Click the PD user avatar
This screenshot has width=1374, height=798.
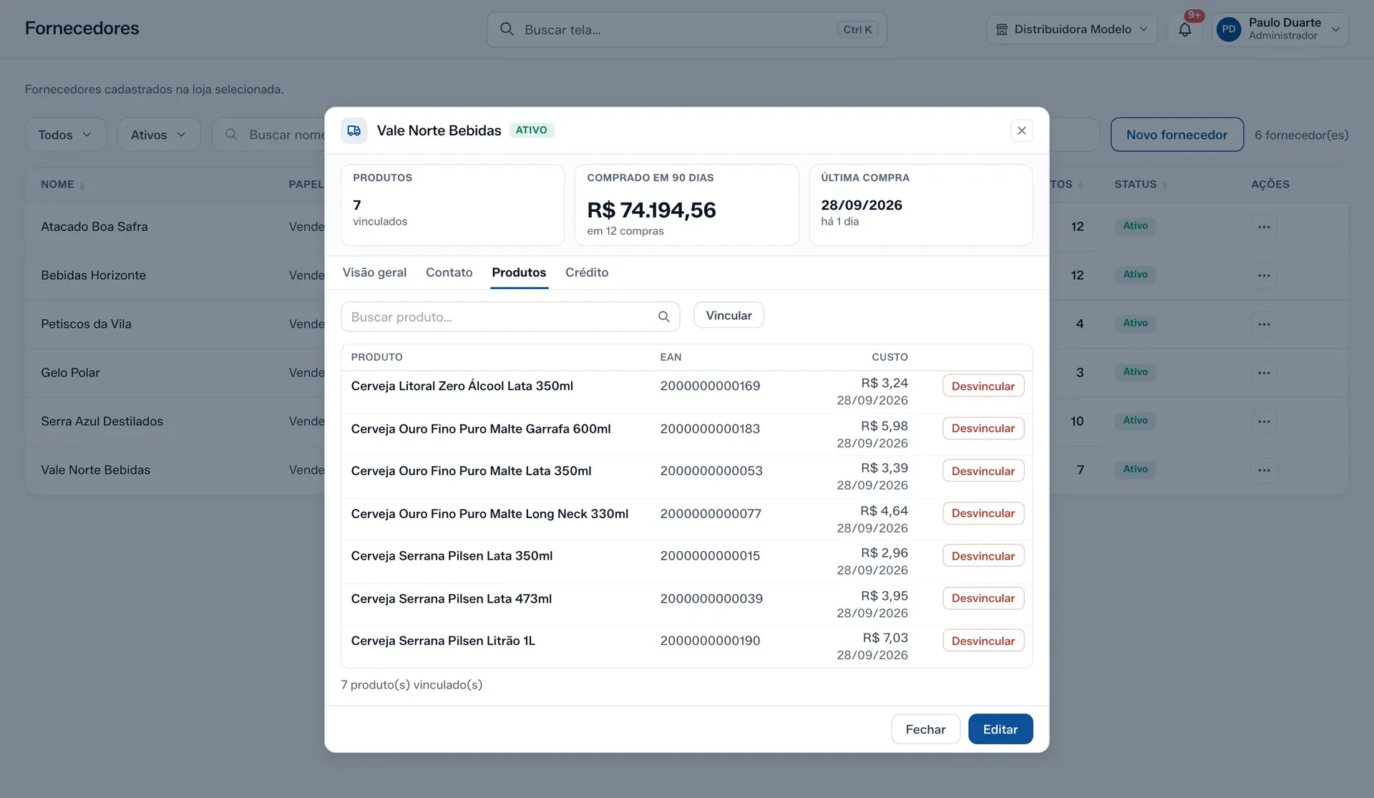1228,29
